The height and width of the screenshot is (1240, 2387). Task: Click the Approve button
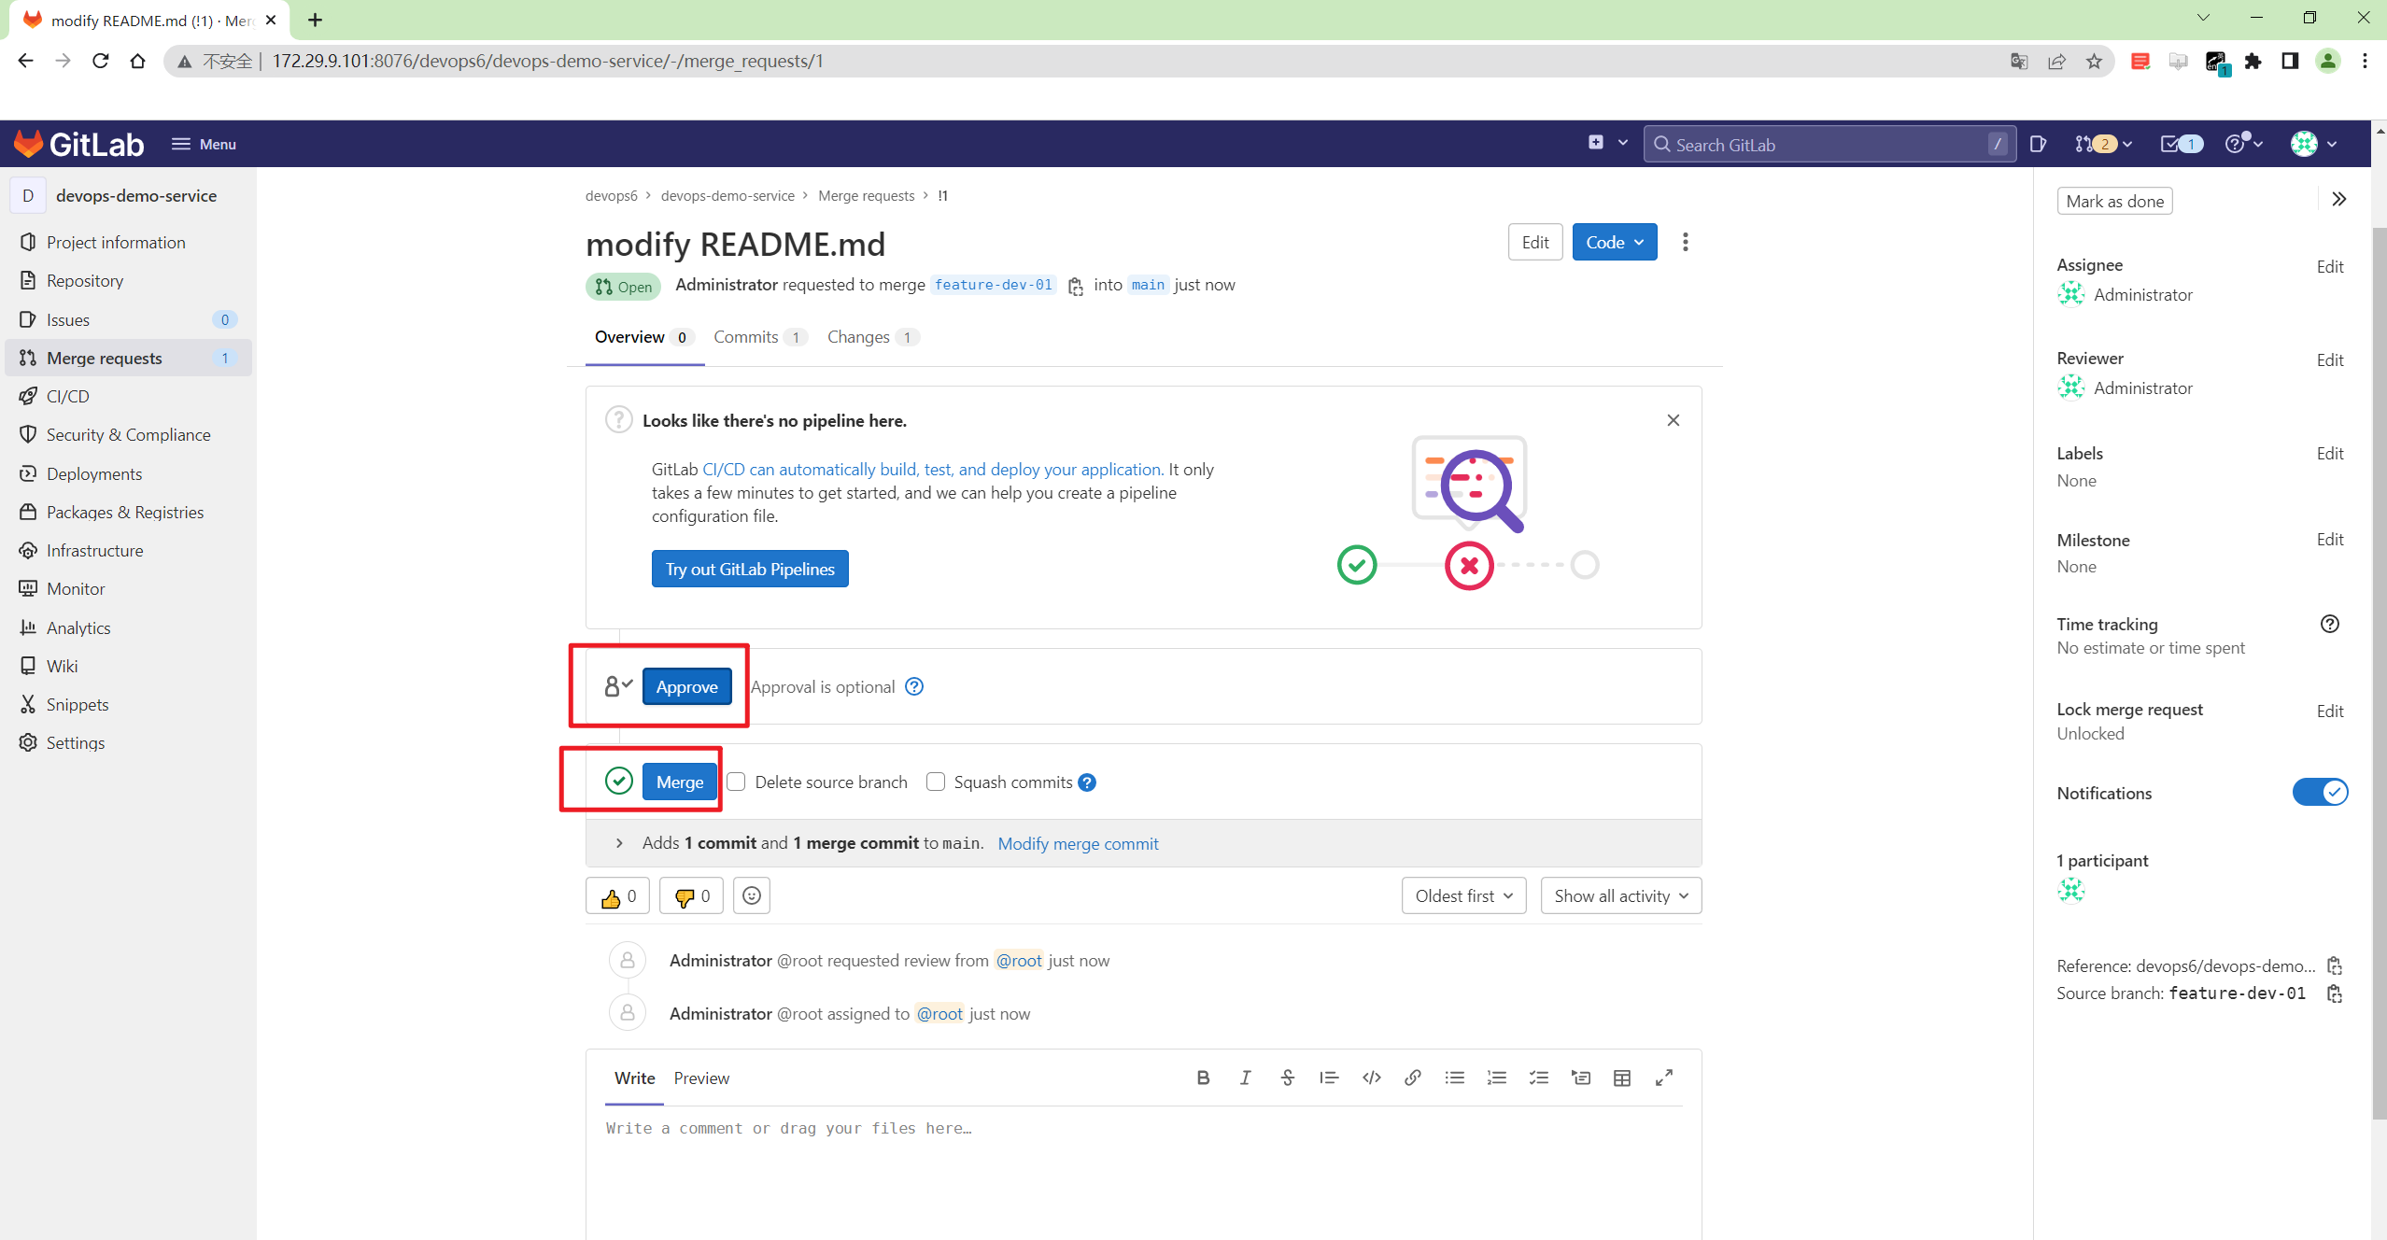click(686, 686)
